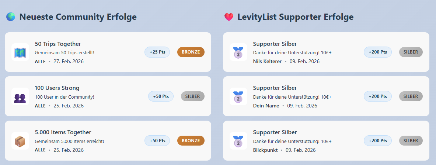Click the BRONZE badge on 5.000 Items Together
This screenshot has height=165, width=436.
coord(191,141)
